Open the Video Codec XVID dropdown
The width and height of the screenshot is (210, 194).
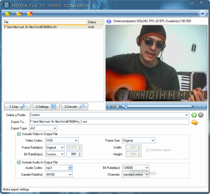62,140
